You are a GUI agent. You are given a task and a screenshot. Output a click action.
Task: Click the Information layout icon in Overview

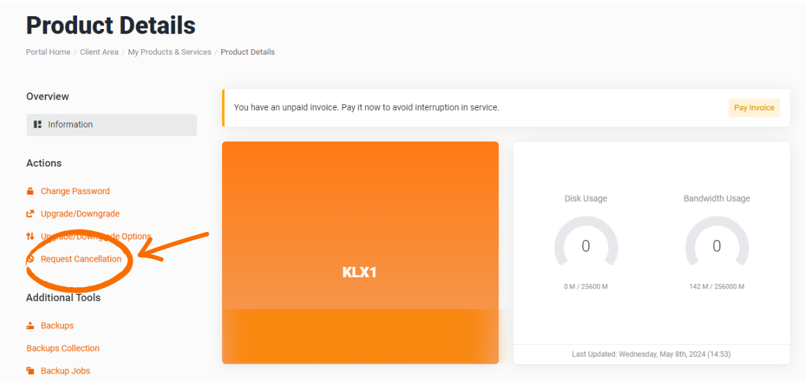38,124
